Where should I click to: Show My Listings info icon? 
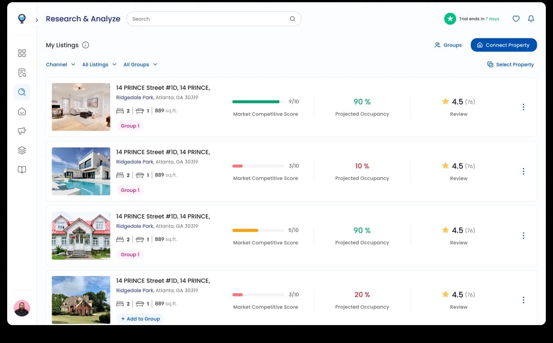coord(86,45)
